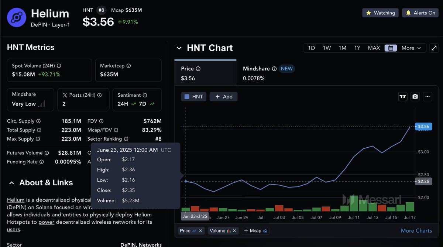443x247 pixels.
Task: Switch to the Price chart tab
Action: (205, 73)
